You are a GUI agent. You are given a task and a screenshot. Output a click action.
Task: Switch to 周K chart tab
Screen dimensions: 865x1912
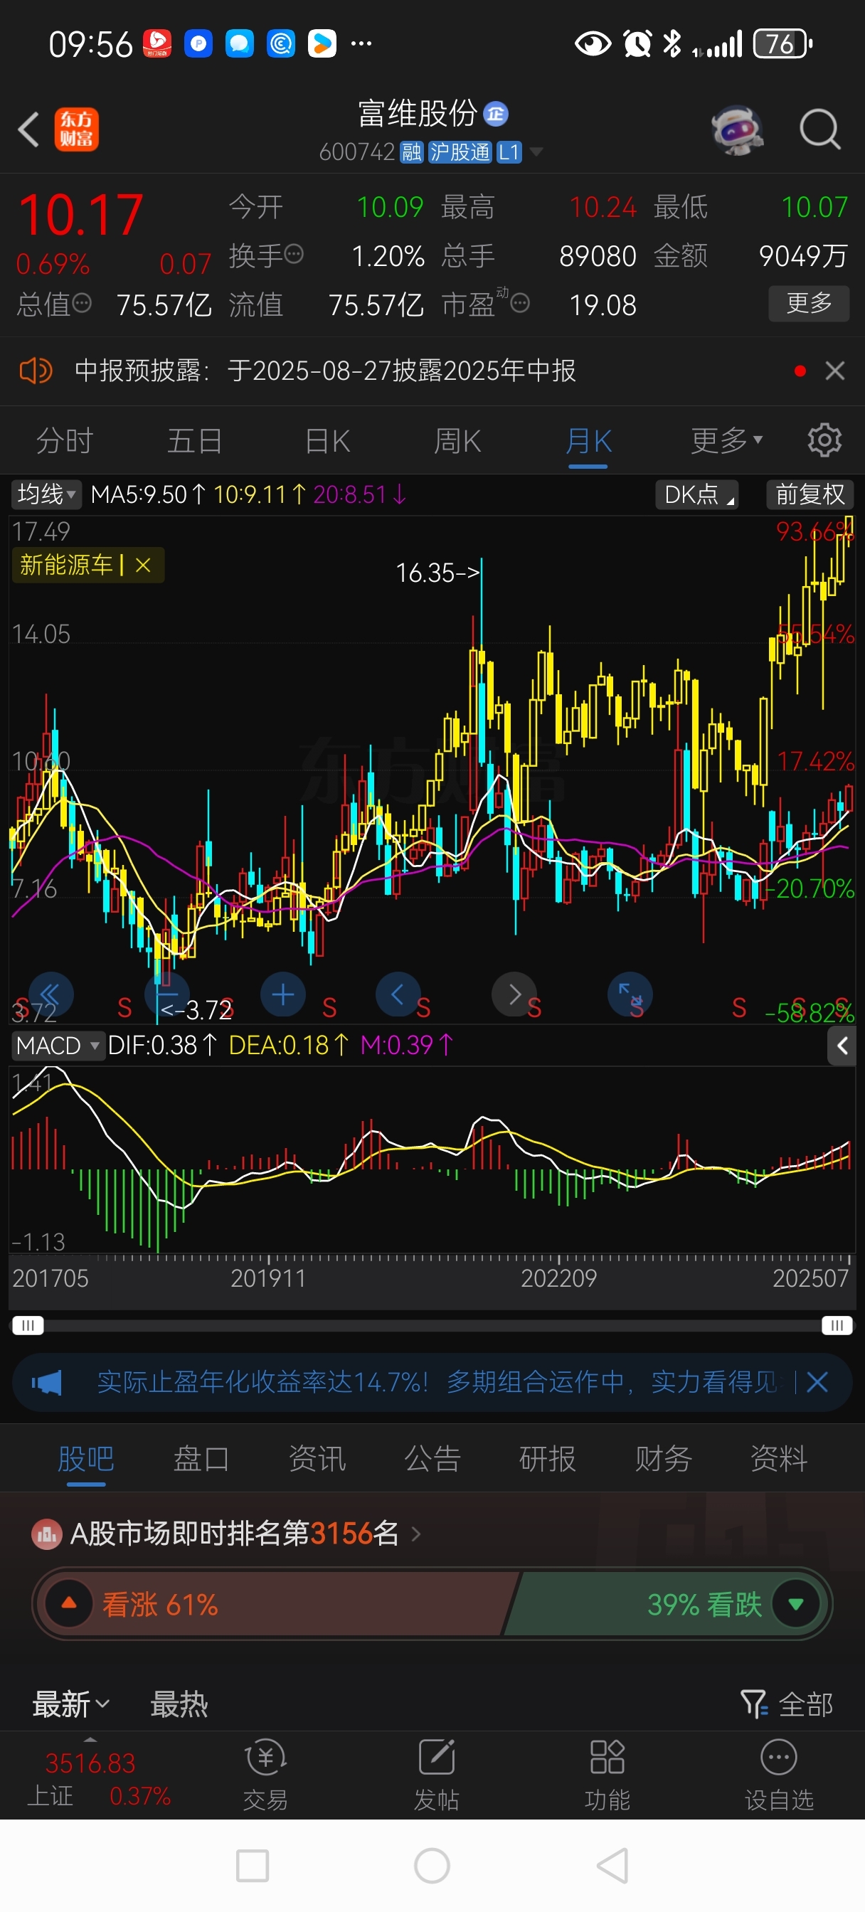[457, 441]
